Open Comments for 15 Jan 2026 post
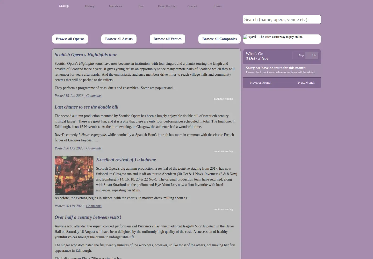The height and width of the screenshot is (259, 373). (94, 96)
